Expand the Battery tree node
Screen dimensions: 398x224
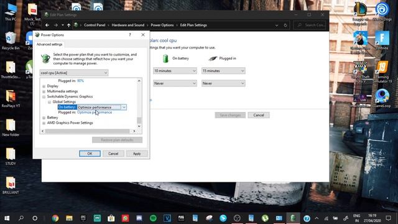(x=44, y=118)
